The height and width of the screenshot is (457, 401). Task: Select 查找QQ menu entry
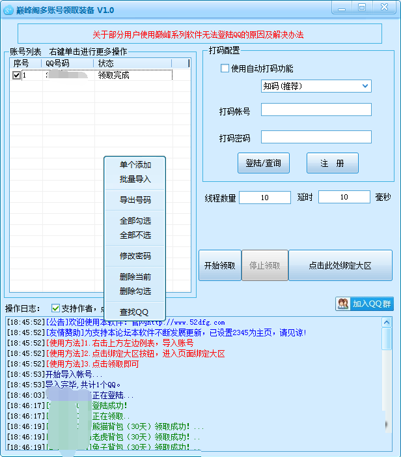click(x=135, y=312)
